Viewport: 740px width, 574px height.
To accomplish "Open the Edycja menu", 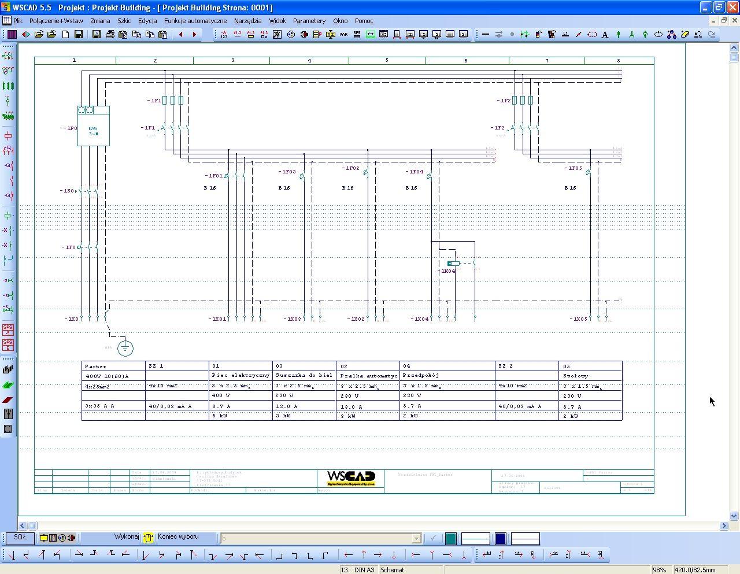I will [147, 21].
